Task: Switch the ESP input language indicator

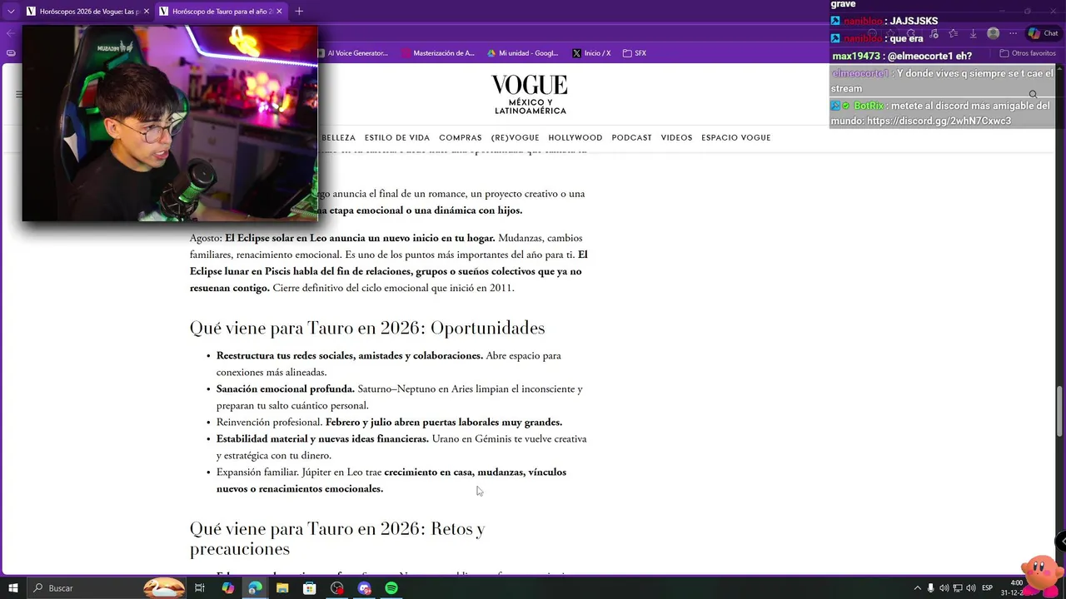Action: pyautogui.click(x=988, y=588)
